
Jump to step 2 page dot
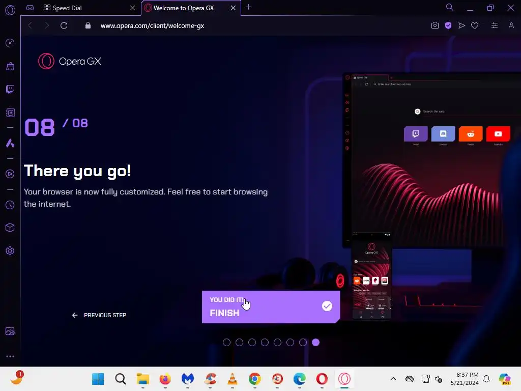[239, 343]
